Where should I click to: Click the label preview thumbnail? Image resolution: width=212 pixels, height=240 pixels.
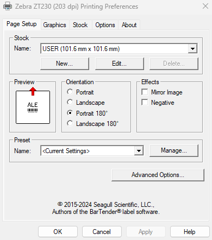(33, 107)
